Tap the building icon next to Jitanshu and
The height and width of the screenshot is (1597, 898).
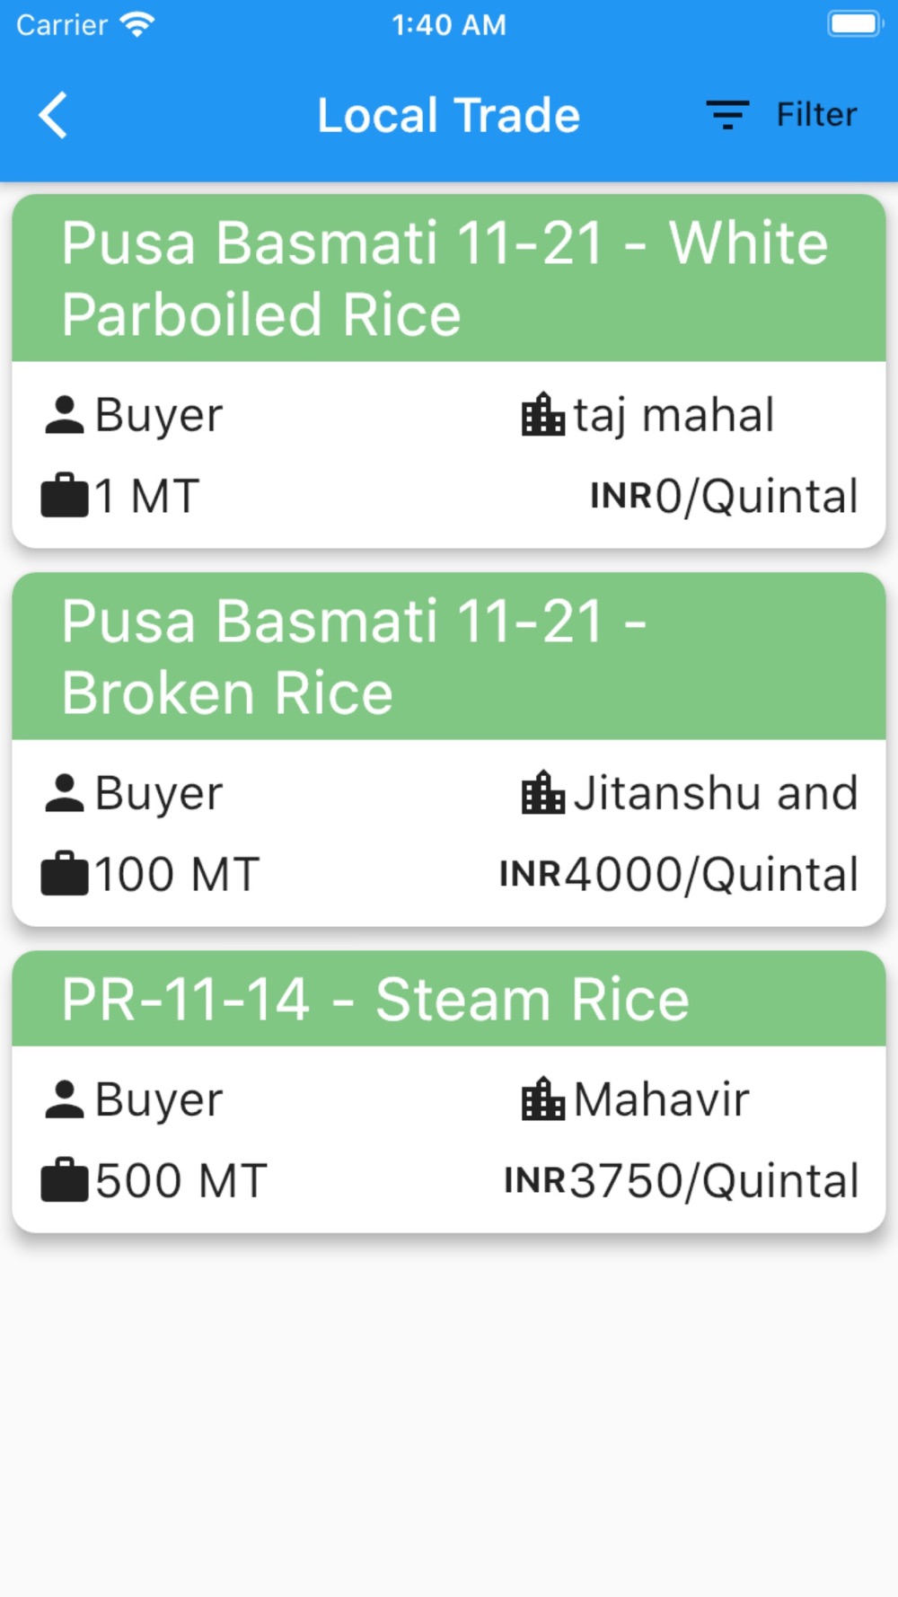pyautogui.click(x=543, y=793)
